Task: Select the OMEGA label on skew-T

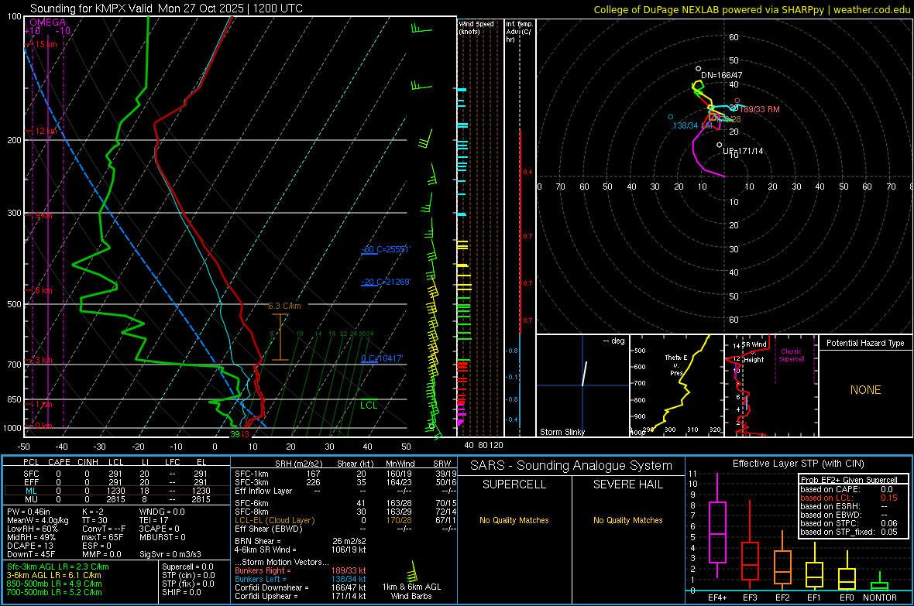Action: pyautogui.click(x=47, y=22)
